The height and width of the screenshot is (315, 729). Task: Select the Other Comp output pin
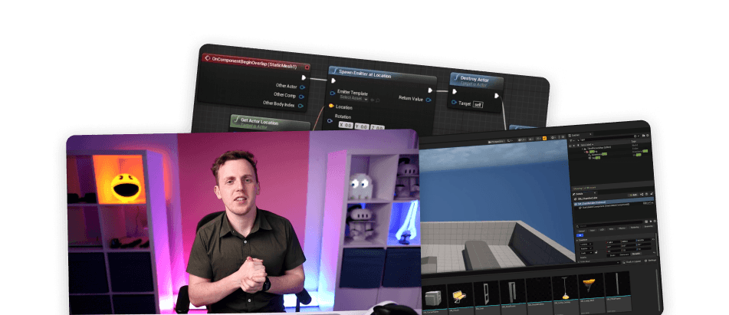click(302, 96)
